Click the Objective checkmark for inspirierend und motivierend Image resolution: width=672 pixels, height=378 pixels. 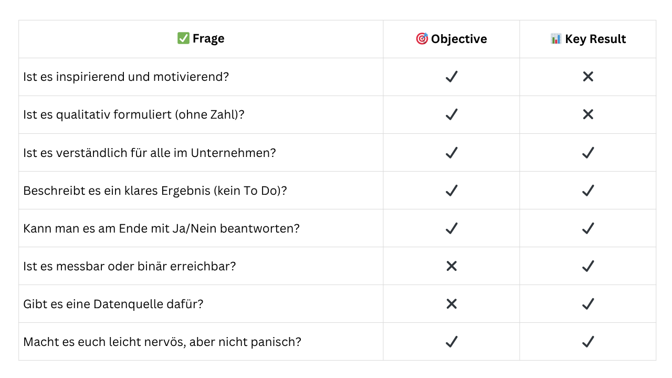click(451, 77)
